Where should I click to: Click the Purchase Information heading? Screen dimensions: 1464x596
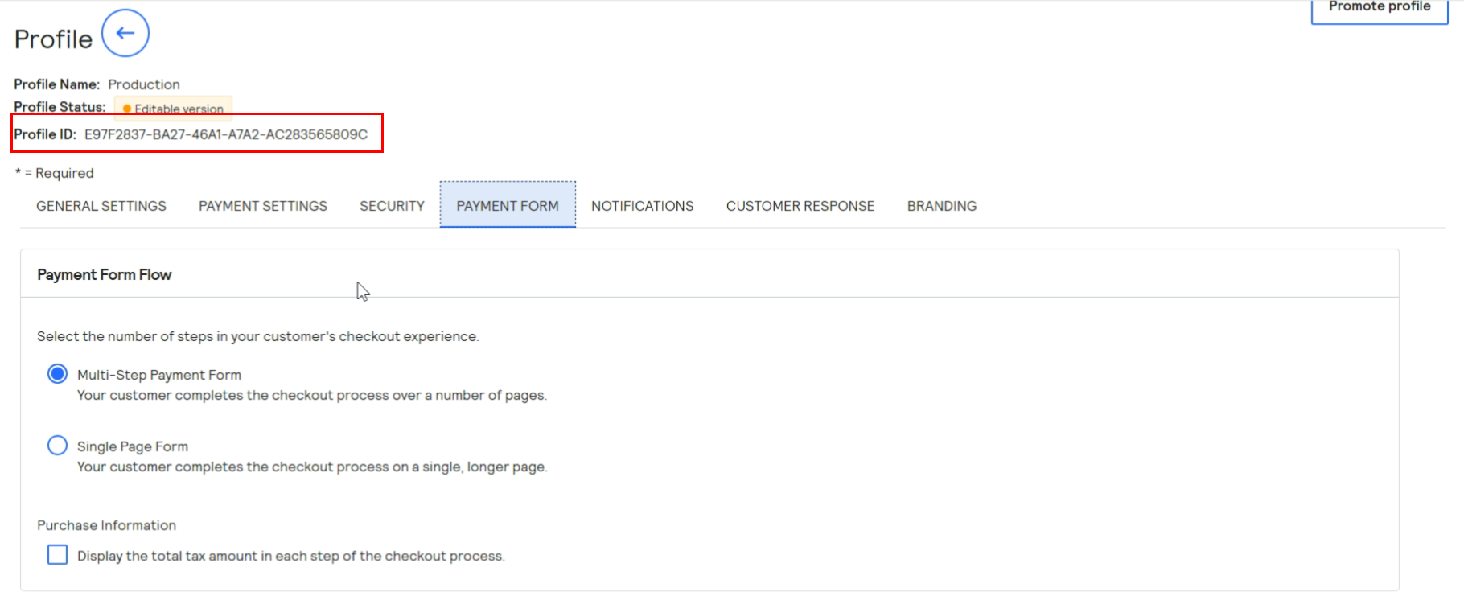[x=106, y=525]
